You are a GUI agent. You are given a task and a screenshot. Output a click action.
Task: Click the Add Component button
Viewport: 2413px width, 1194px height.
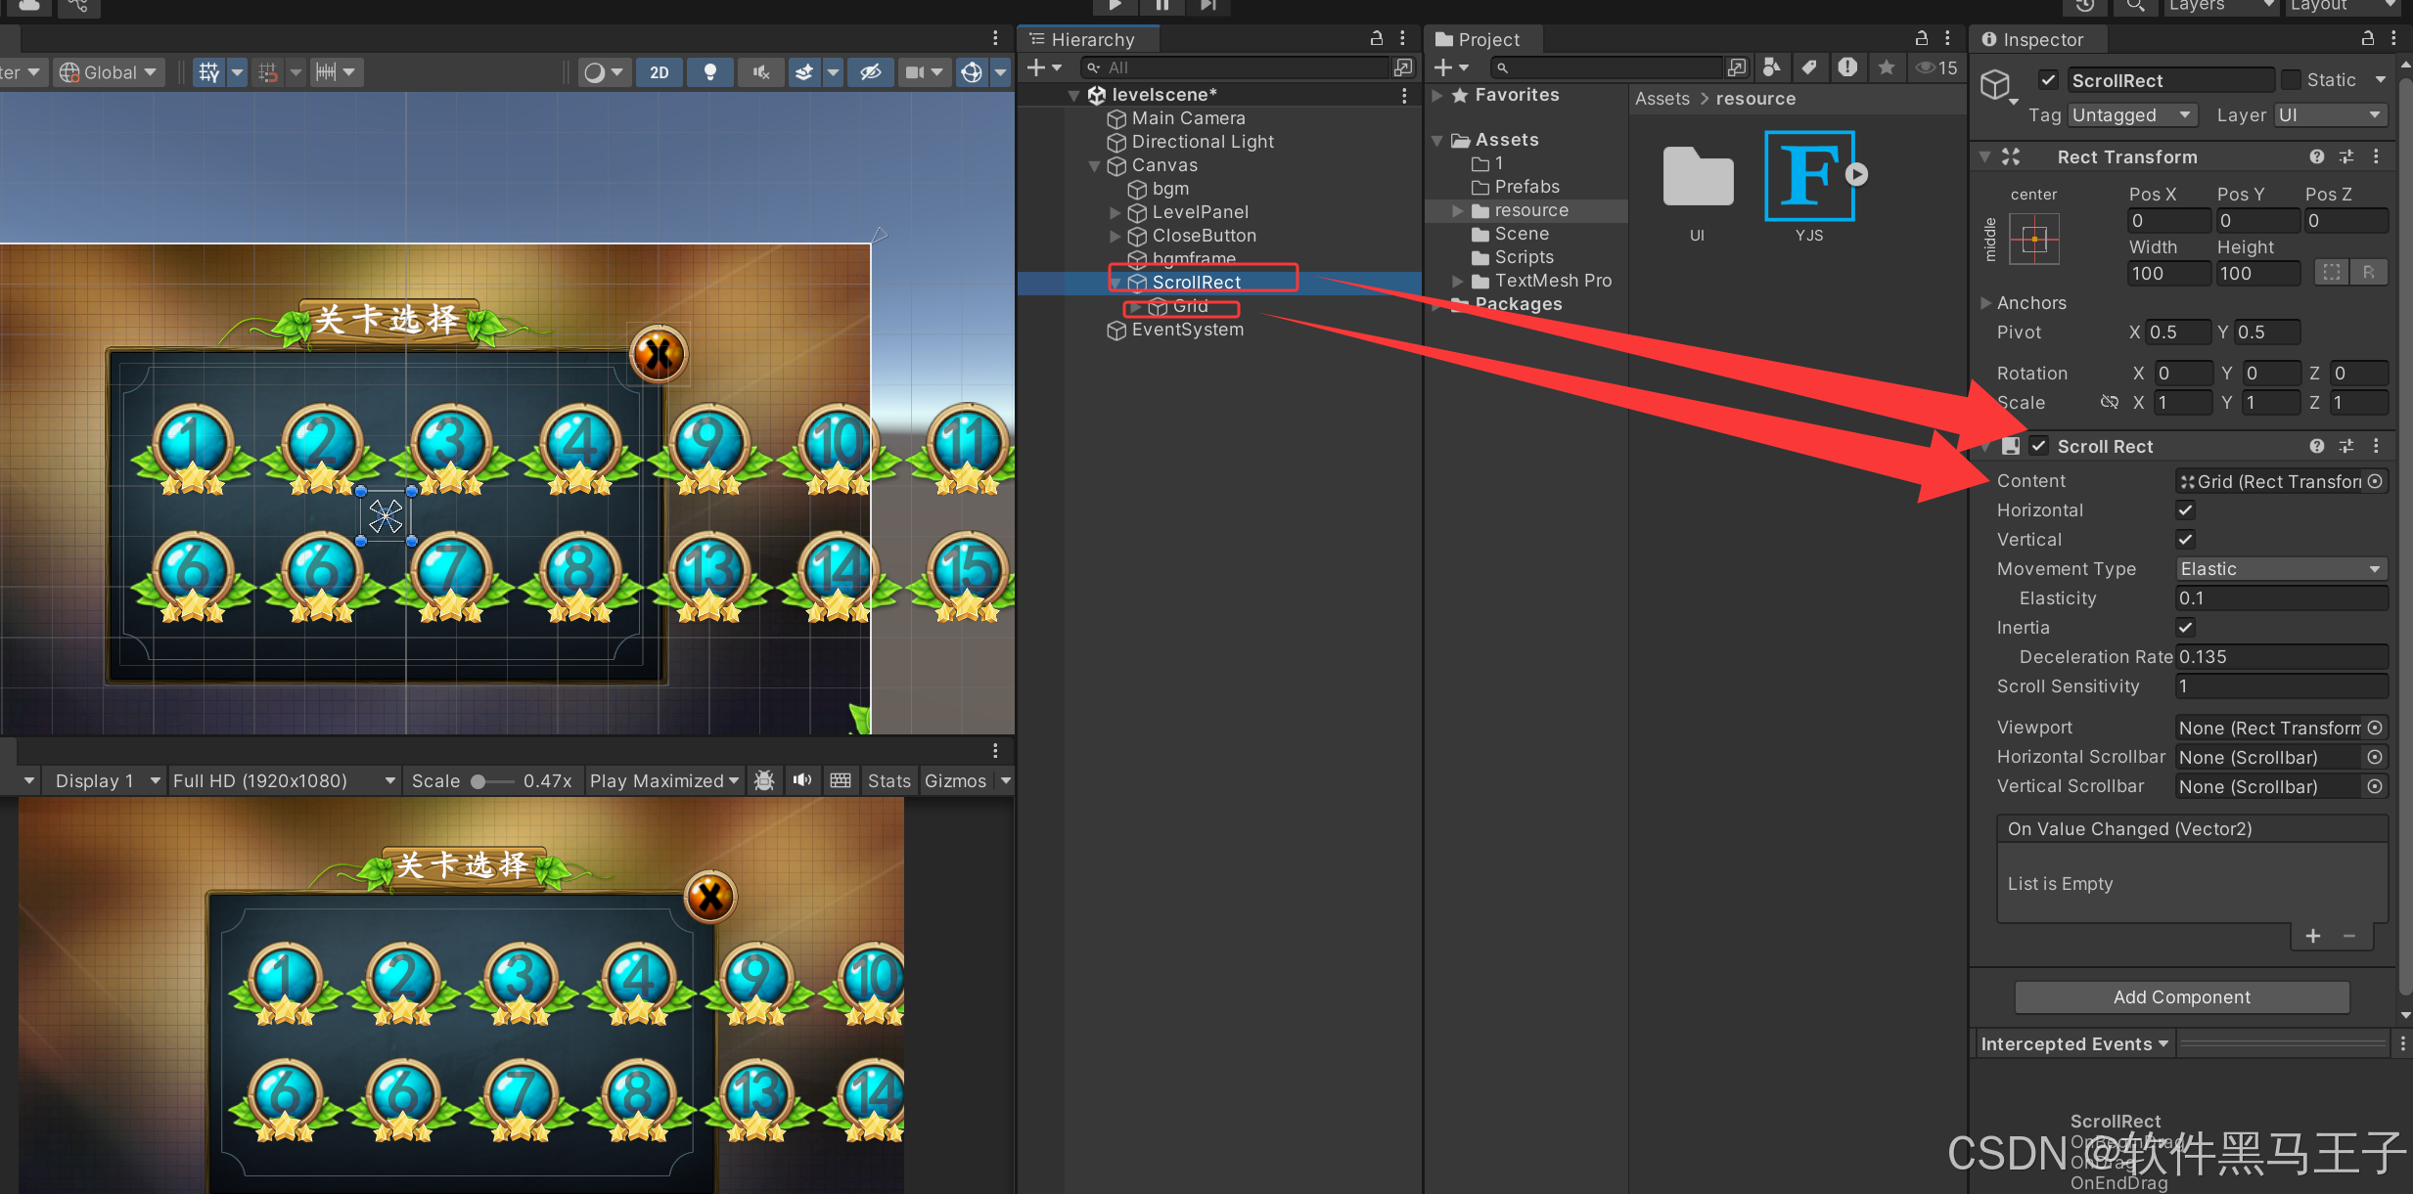coord(2181,996)
